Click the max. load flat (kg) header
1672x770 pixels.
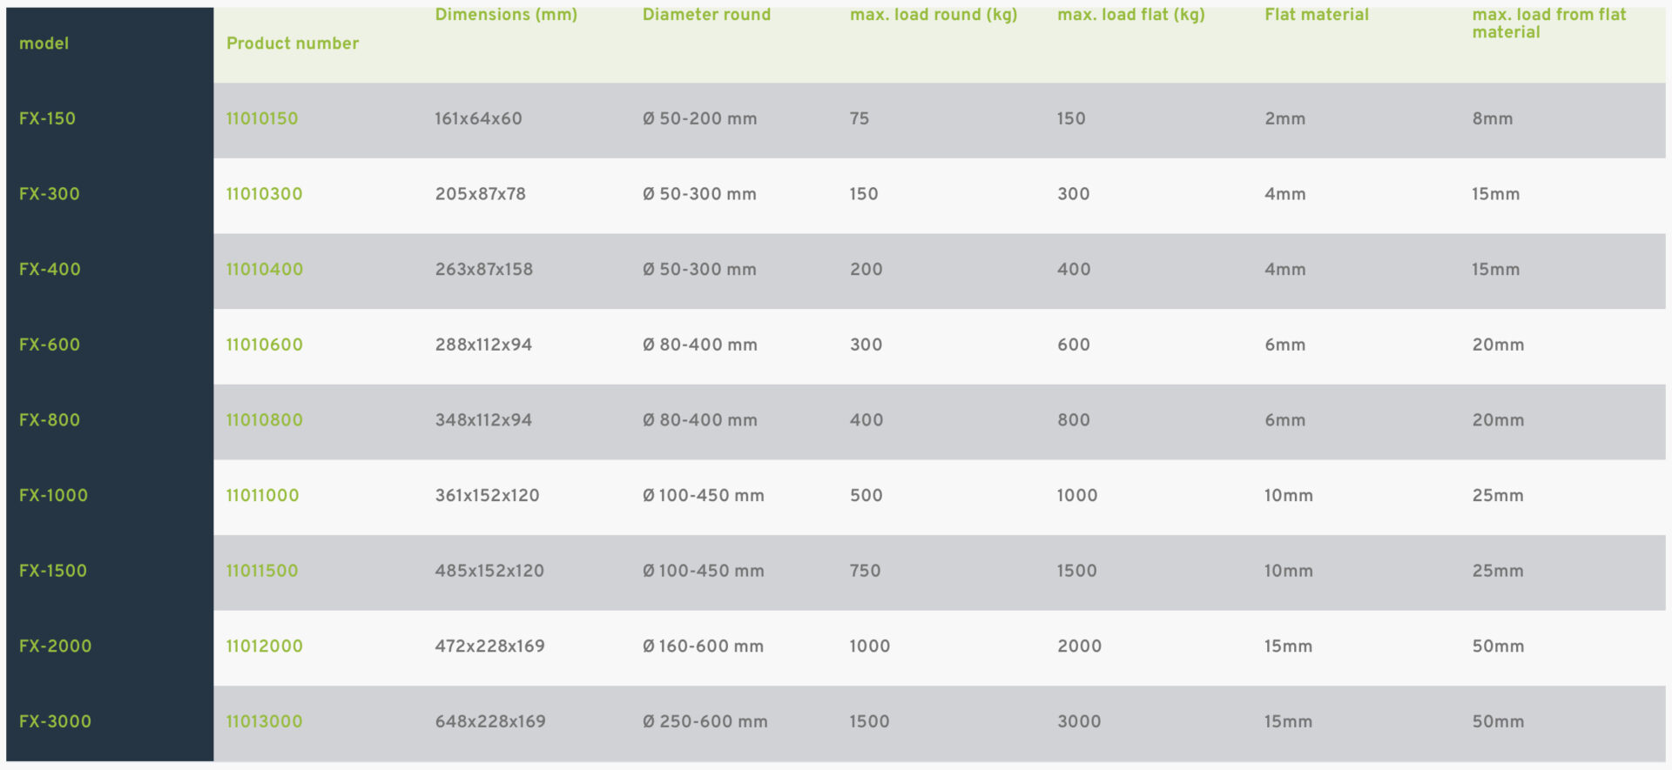click(x=1130, y=15)
